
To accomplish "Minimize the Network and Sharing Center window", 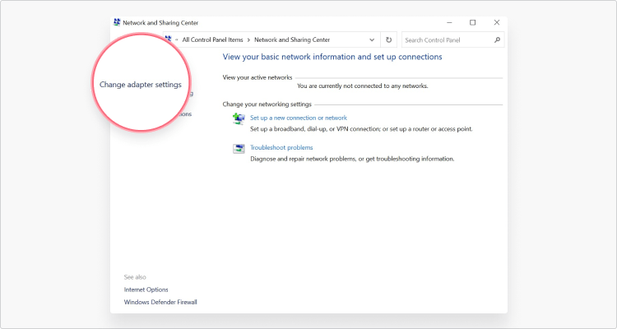I will pyautogui.click(x=449, y=23).
